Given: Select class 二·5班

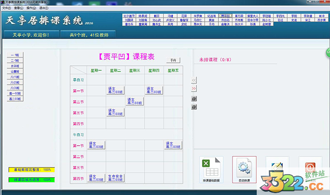Looking at the screenshot, I should (x=15, y=60).
